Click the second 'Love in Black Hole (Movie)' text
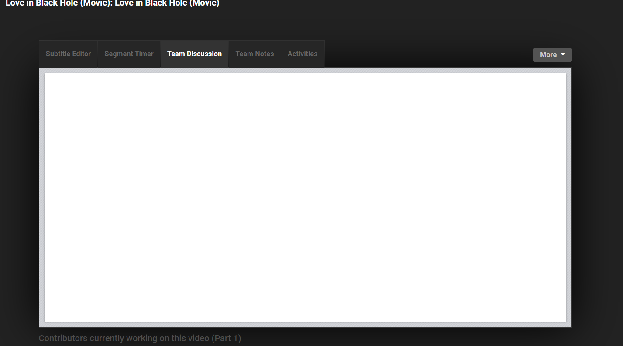Image resolution: width=623 pixels, height=346 pixels. [167, 3]
